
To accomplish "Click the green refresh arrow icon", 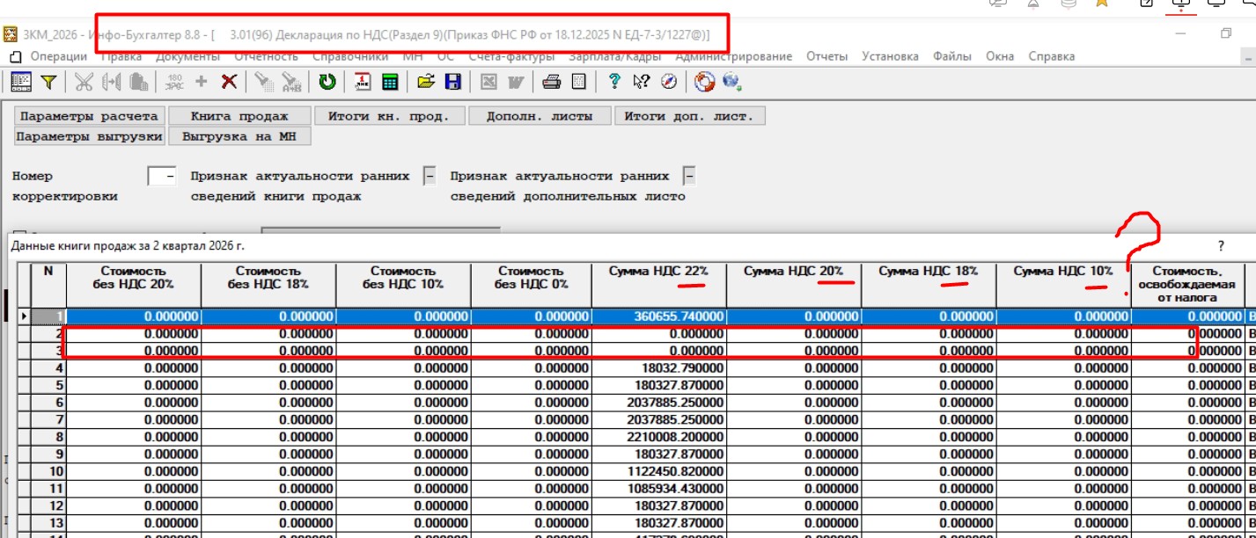I will tap(327, 82).
